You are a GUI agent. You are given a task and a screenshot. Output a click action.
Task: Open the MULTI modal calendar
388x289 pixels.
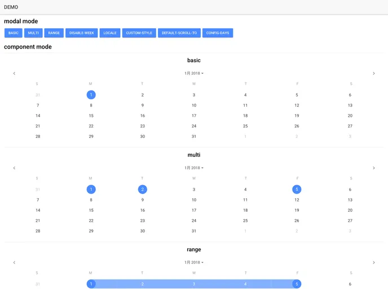coord(33,33)
